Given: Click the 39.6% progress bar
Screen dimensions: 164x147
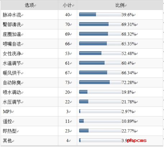Looking at the screenshot, I should coord(100,14).
